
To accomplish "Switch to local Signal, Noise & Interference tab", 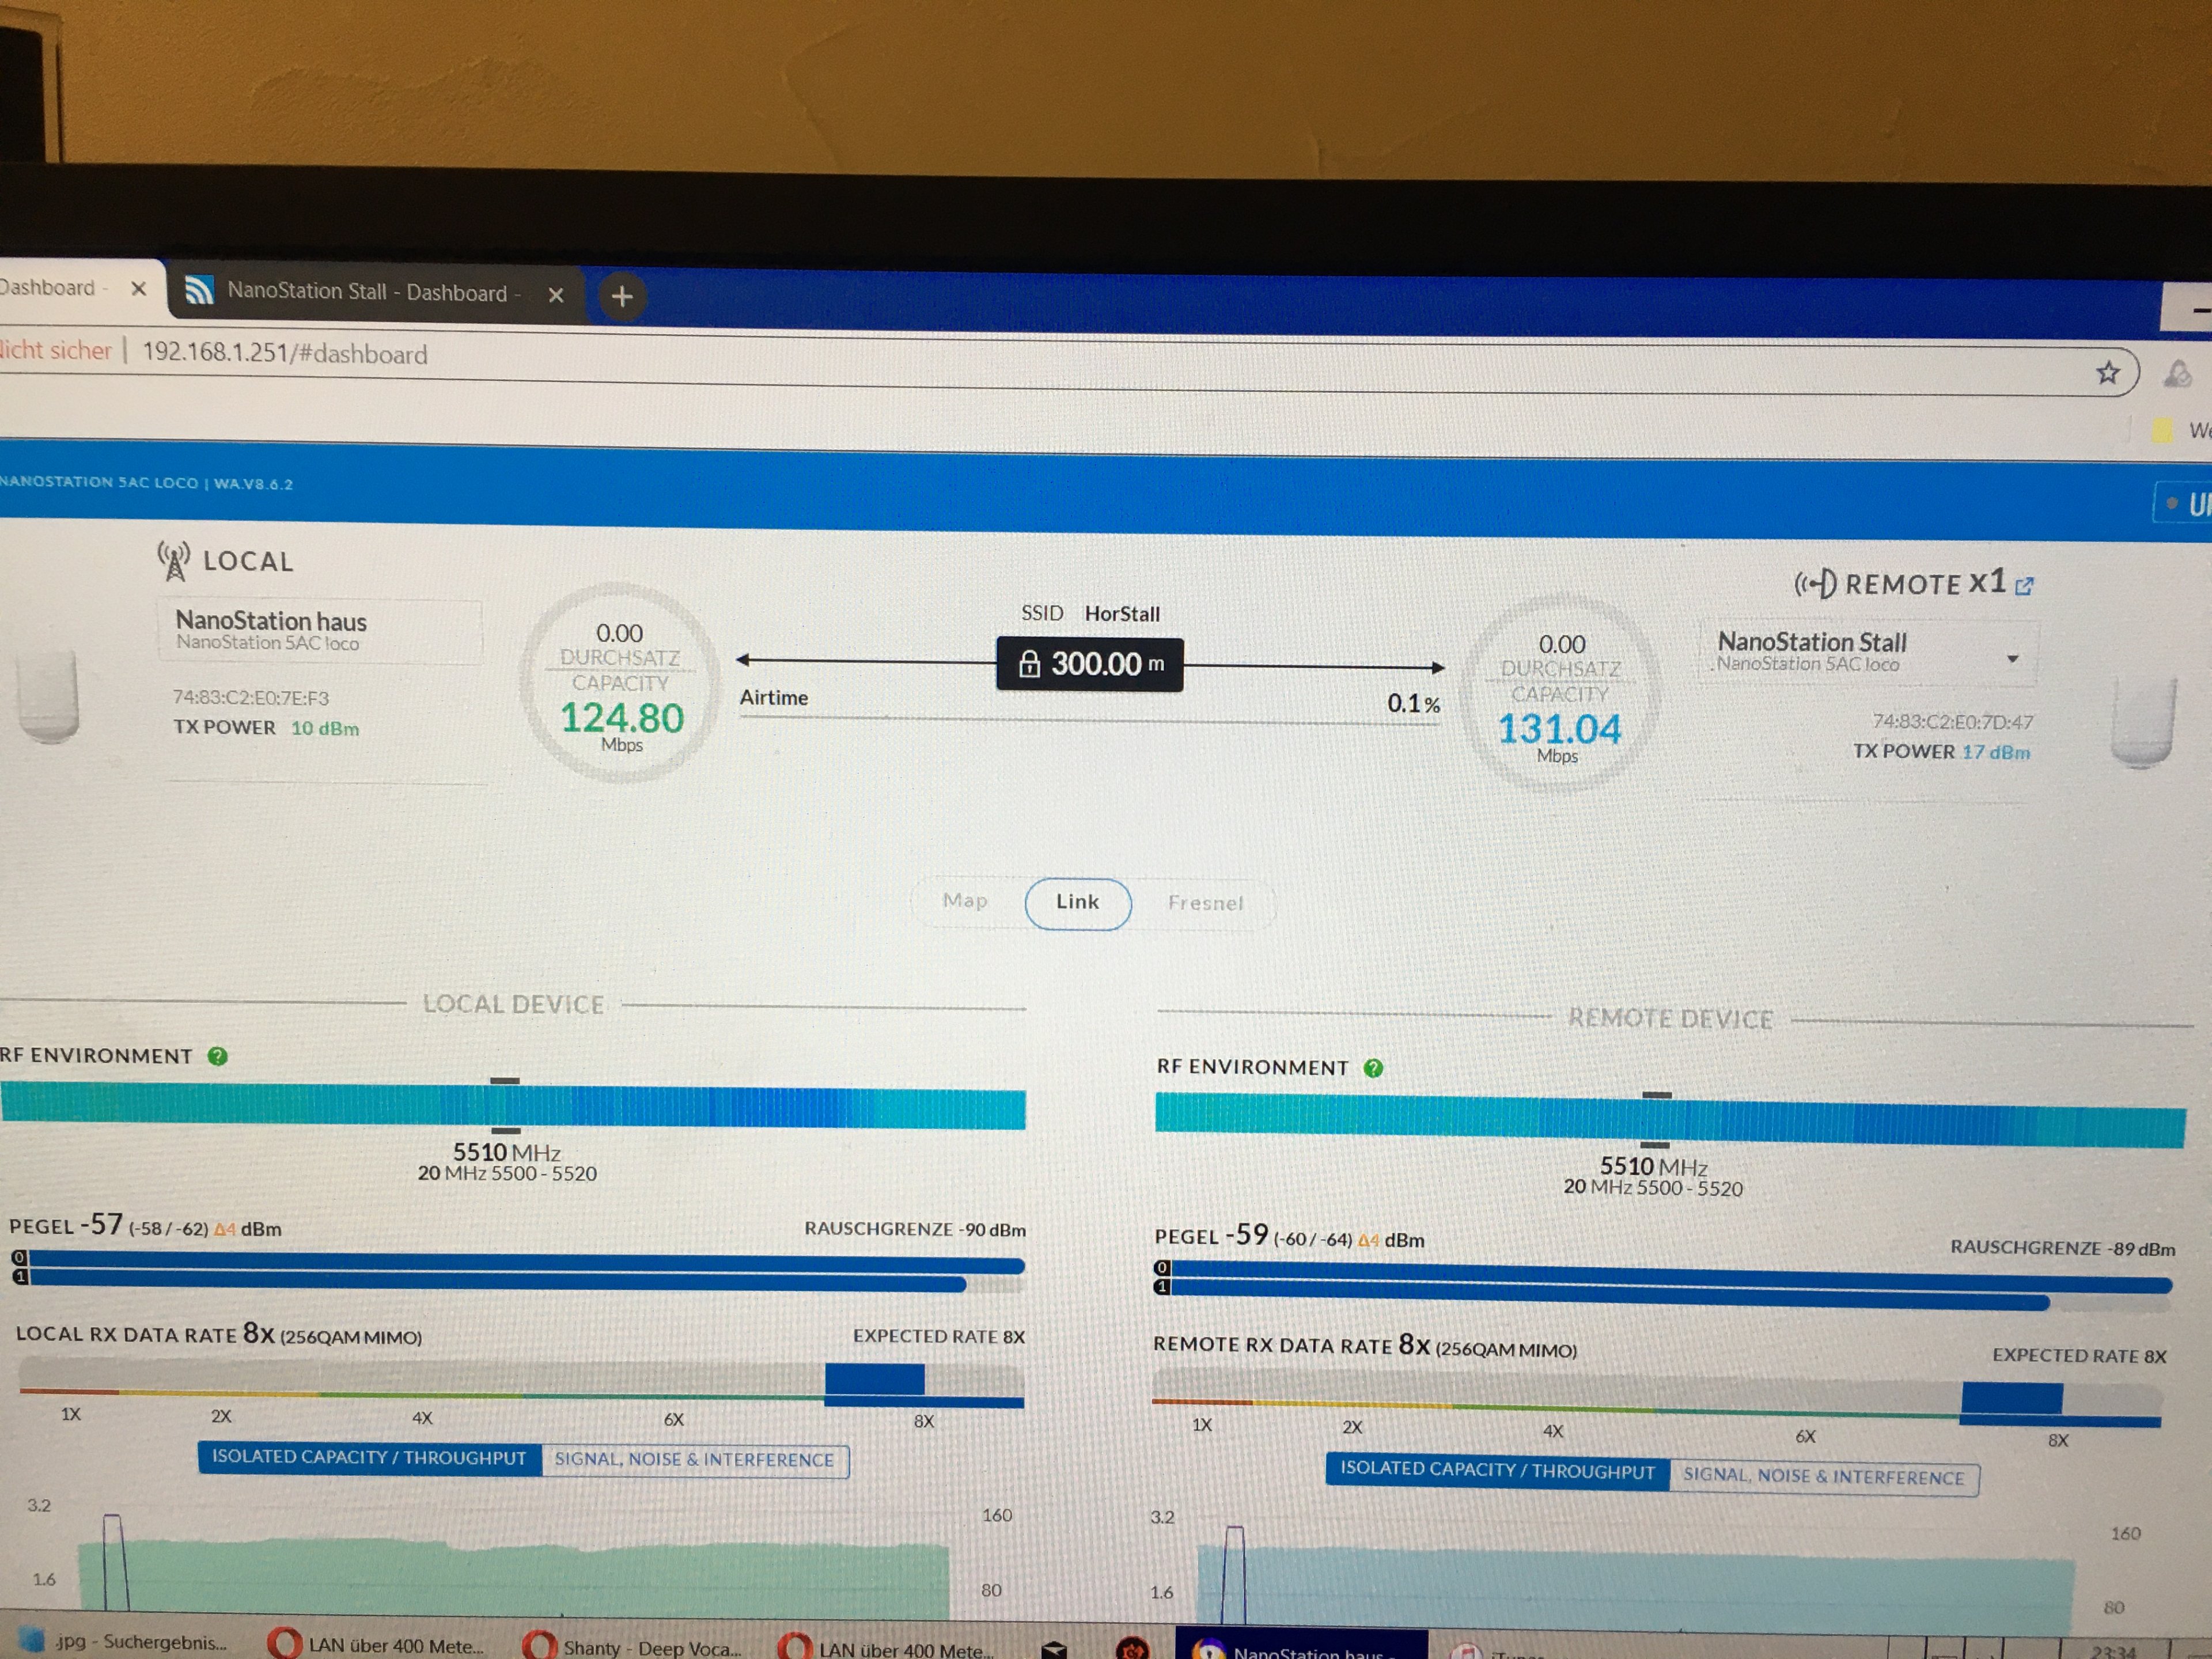I will point(694,1460).
